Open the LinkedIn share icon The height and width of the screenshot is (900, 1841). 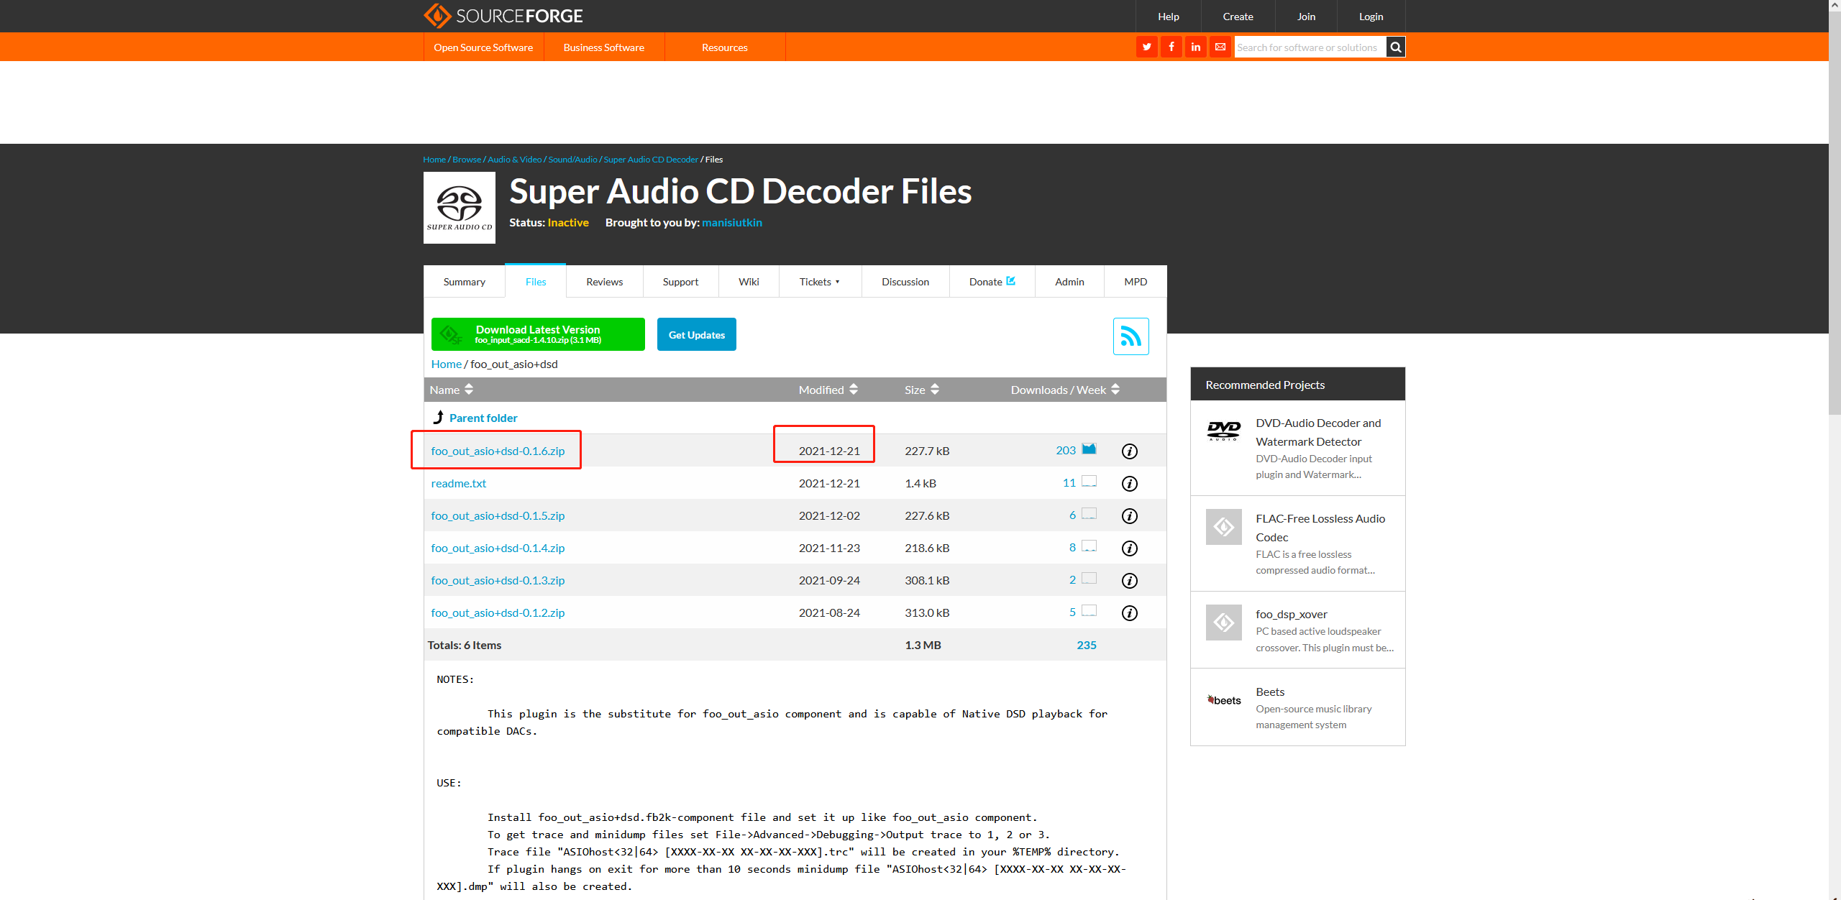click(x=1196, y=47)
